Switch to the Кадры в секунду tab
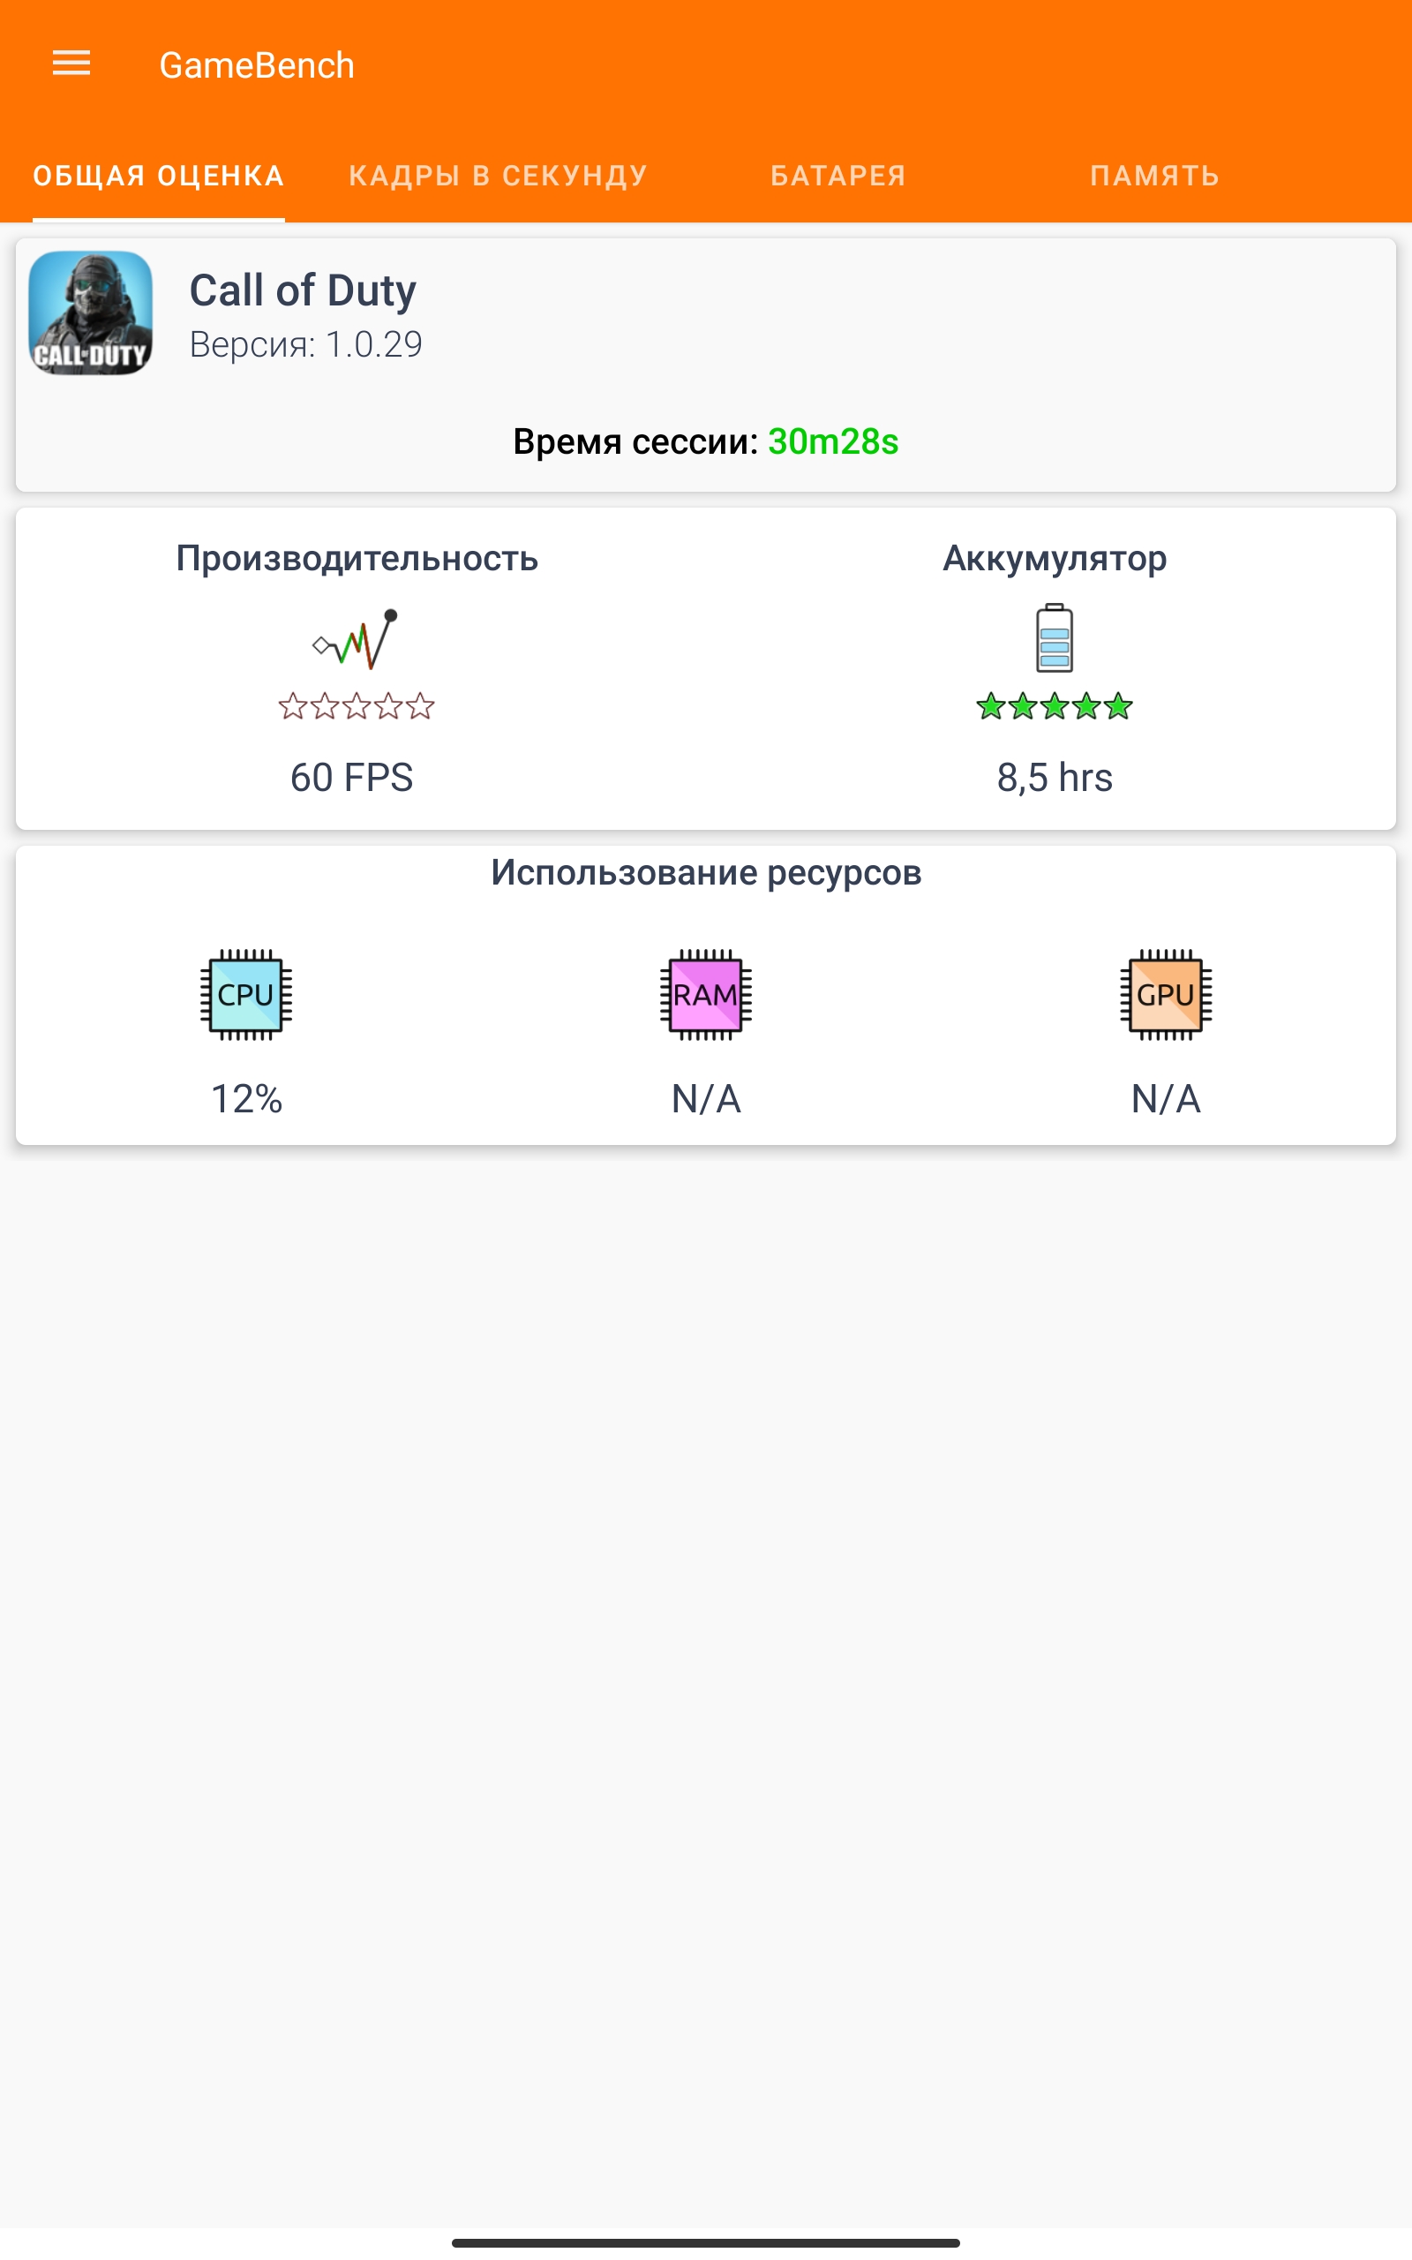This screenshot has width=1412, height=2260. 498,176
